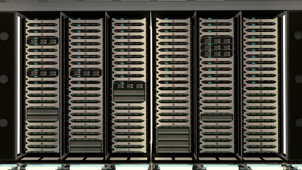
Task: Select the top vent on left cabinet
Action: [4, 36]
